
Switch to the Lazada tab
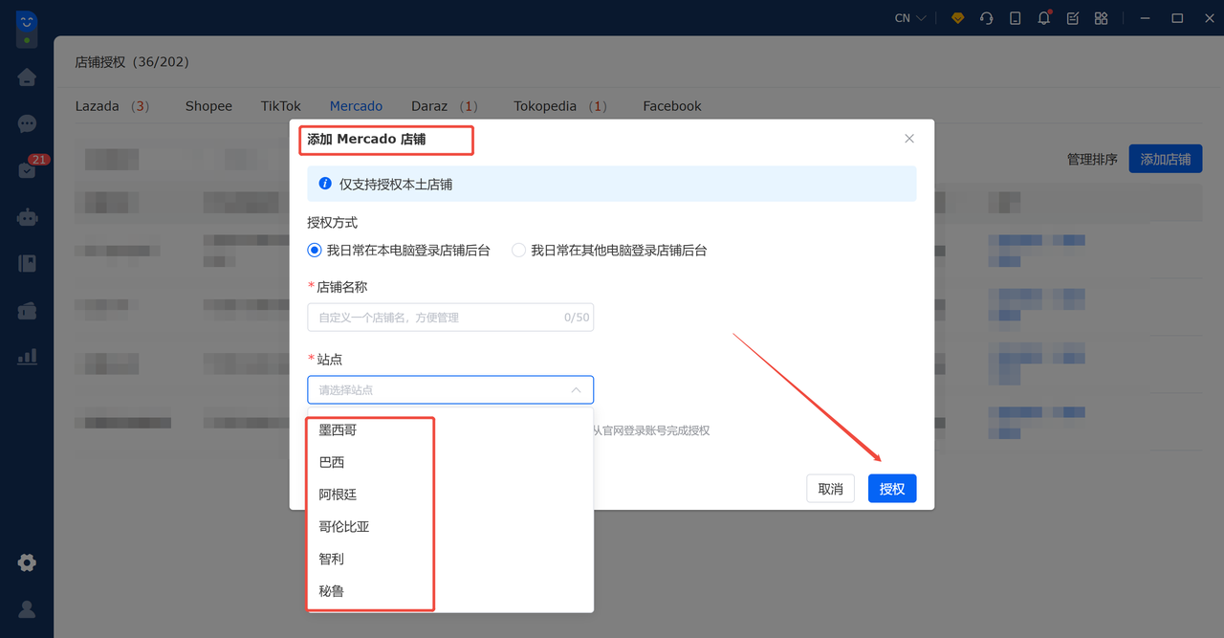[x=112, y=106]
